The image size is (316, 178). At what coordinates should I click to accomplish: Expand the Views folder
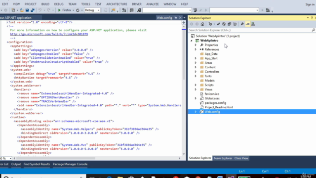click(196, 89)
